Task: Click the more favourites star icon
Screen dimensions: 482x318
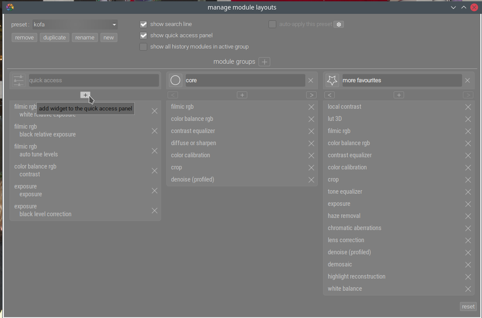Action: click(332, 80)
